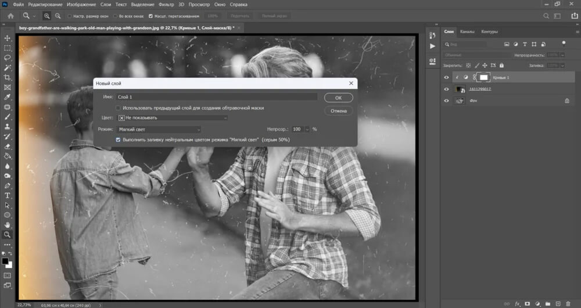Click the layer name input field
This screenshot has height=308, width=581.
pos(216,97)
